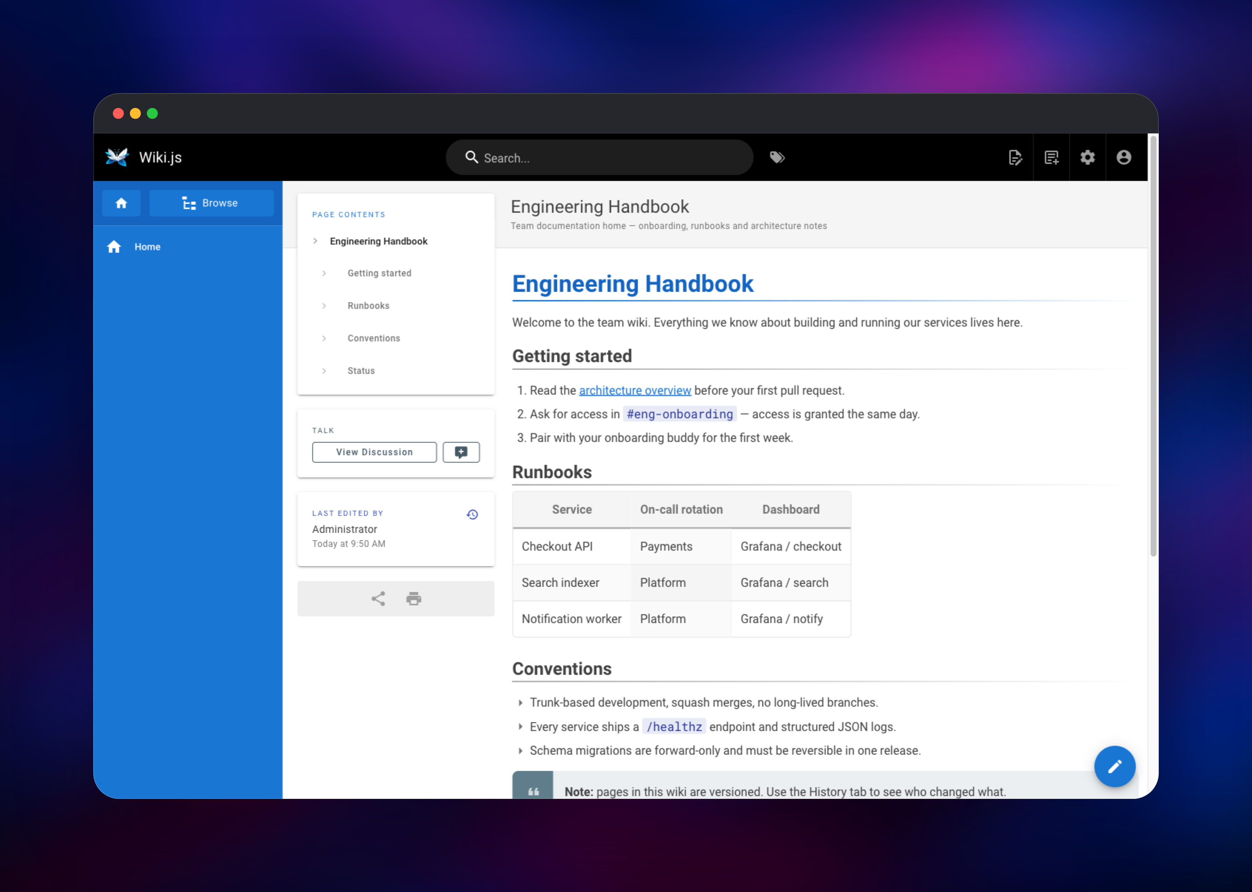Click the page subtitle Team documentation home
The image size is (1252, 892).
(668, 226)
